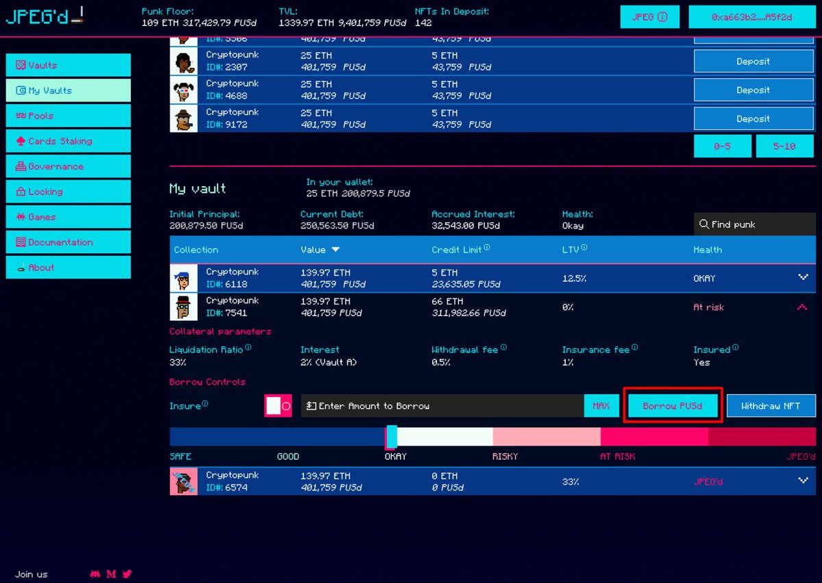Click Cryptopunk 2307 avatar thumbnail
This screenshot has width=822, height=583.
[184, 62]
